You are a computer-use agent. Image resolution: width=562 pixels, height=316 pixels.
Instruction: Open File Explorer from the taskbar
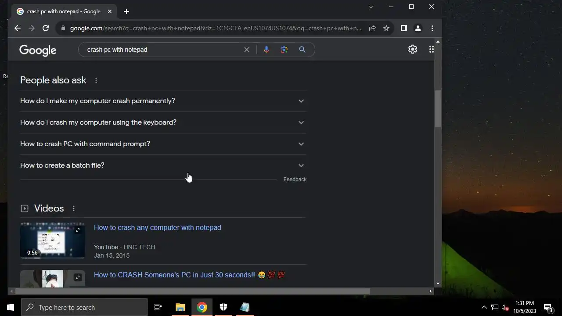pyautogui.click(x=180, y=307)
